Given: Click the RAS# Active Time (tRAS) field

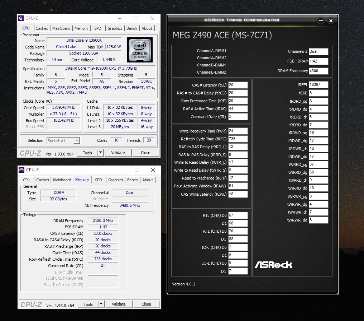Looking at the screenshot, I should pyautogui.click(x=238, y=109).
